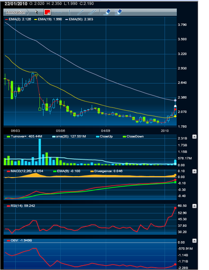
Task: Close the Turnover volume panel
Action: pyautogui.click(x=194, y=137)
